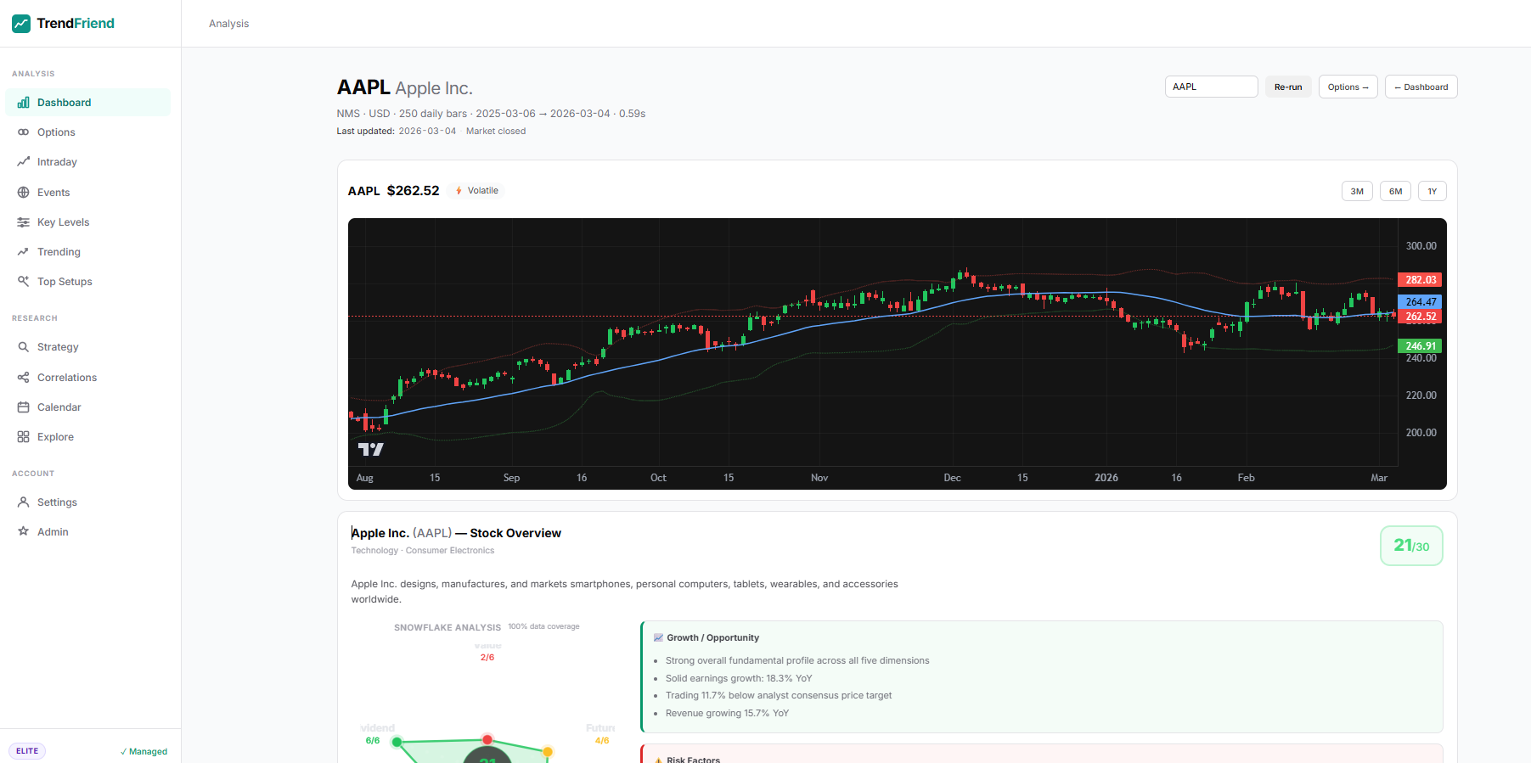Viewport: 1531px width, 763px height.
Task: Click the Technology · Consumer Electronics label
Action: click(423, 551)
